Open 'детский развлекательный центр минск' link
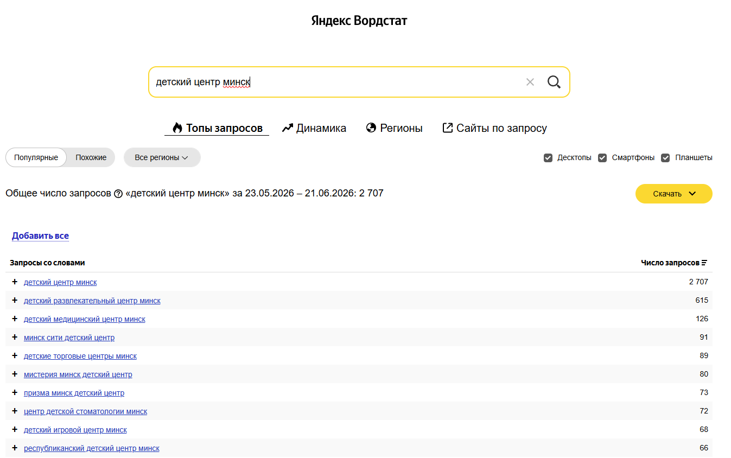Image resolution: width=731 pixels, height=458 pixels. (92, 301)
